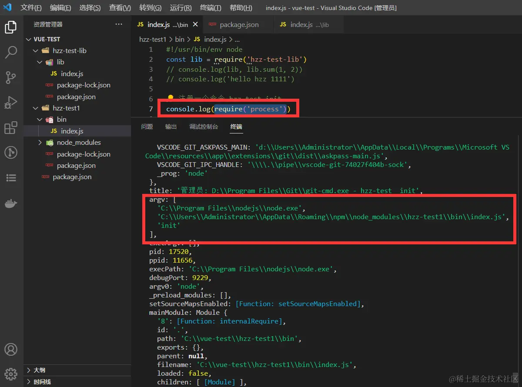Click 'ppid: 11656' in terminal output
The width and height of the screenshot is (522, 387).
tap(172, 260)
